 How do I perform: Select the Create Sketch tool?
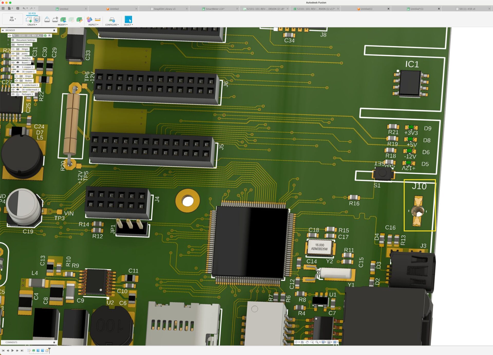(x=29, y=19)
